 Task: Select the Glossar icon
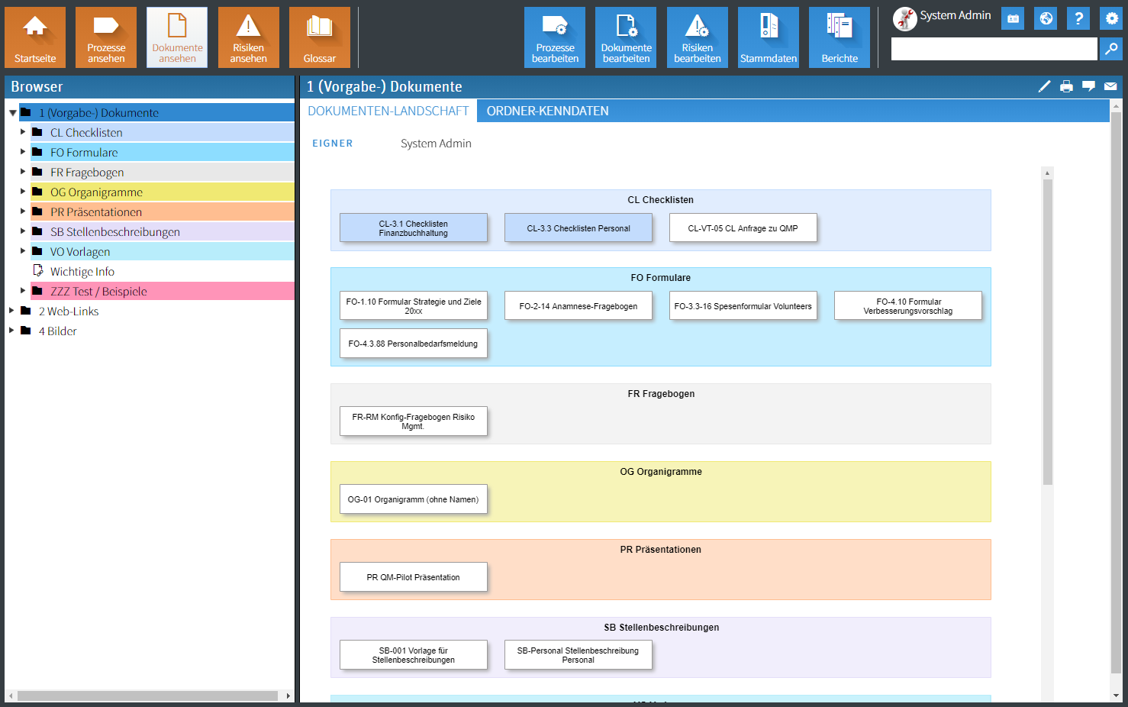tap(319, 37)
